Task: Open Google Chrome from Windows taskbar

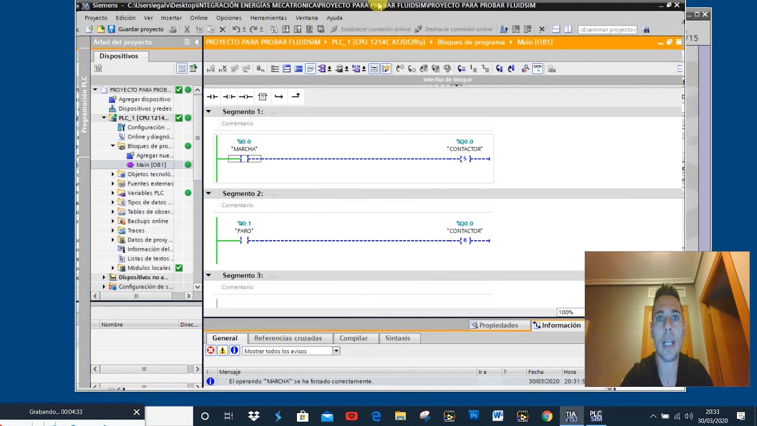Action: coord(547,417)
